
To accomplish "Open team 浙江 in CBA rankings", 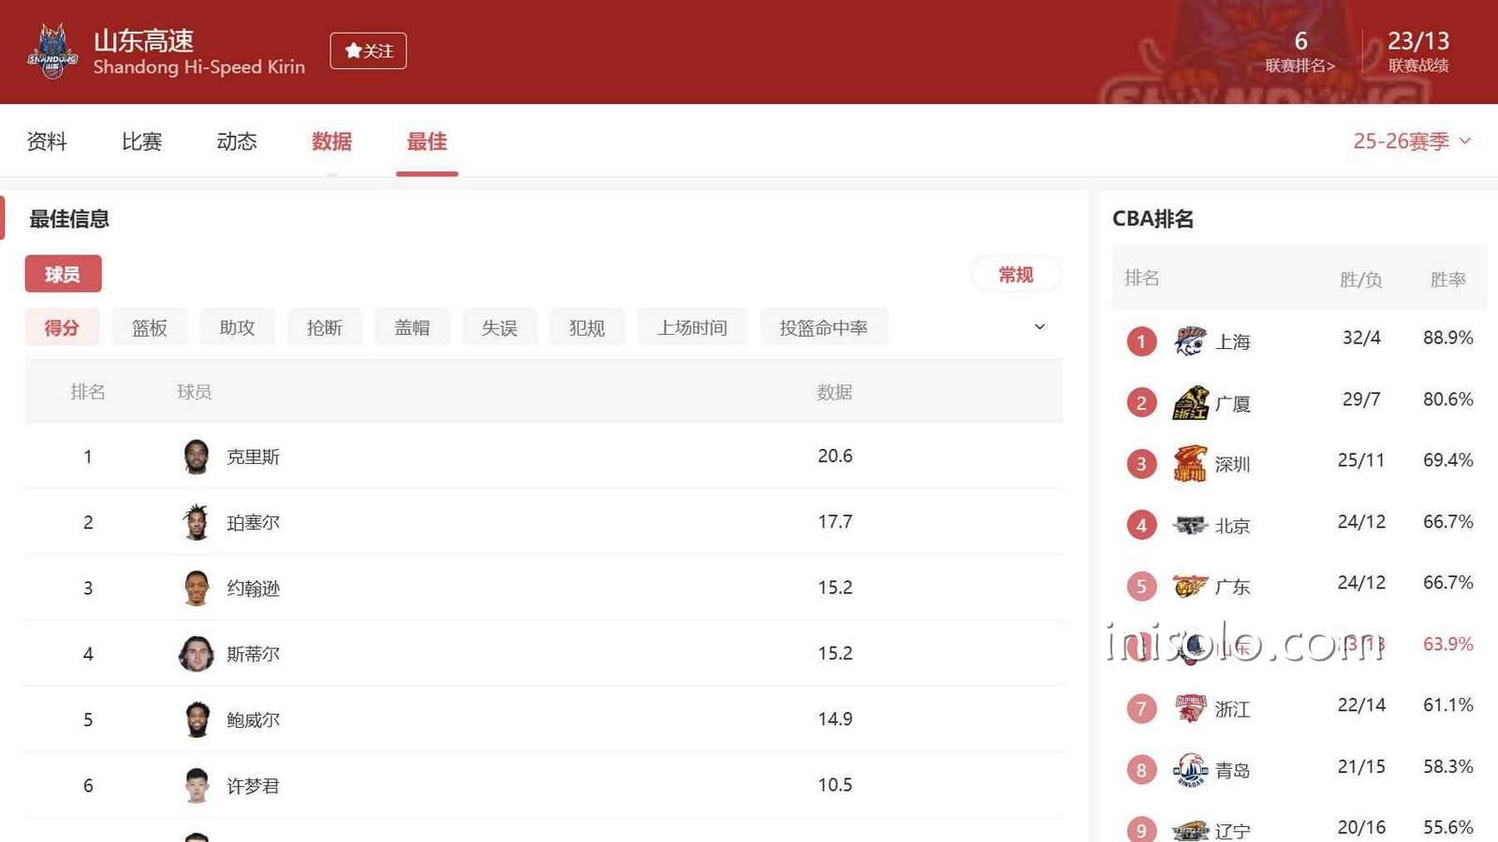I will pyautogui.click(x=1232, y=709).
